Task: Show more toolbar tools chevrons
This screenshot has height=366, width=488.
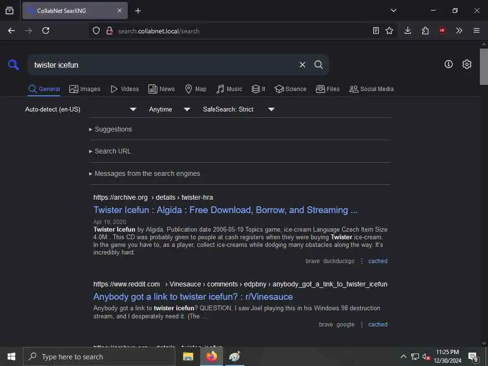Action: [x=459, y=30]
